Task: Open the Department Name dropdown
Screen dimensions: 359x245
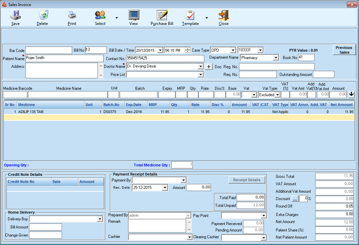Action: (276, 58)
